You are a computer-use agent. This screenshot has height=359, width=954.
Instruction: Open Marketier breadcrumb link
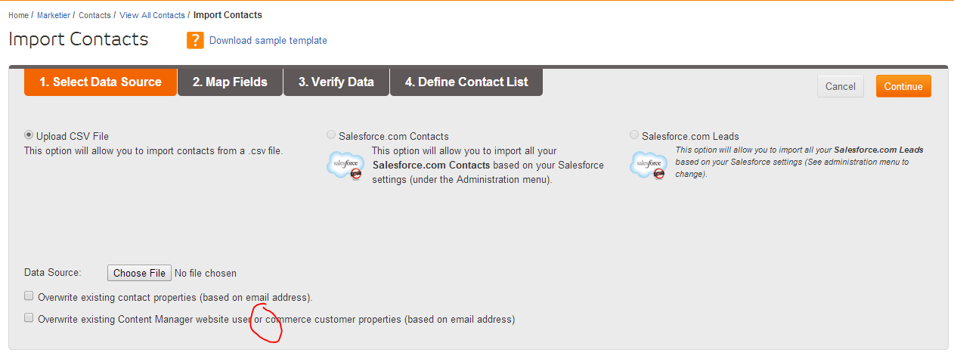tap(54, 15)
